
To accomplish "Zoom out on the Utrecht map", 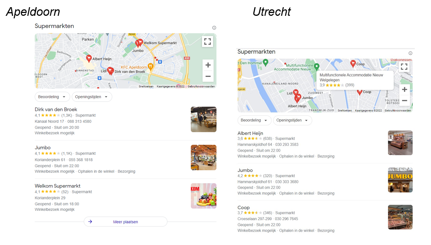I will [404, 101].
